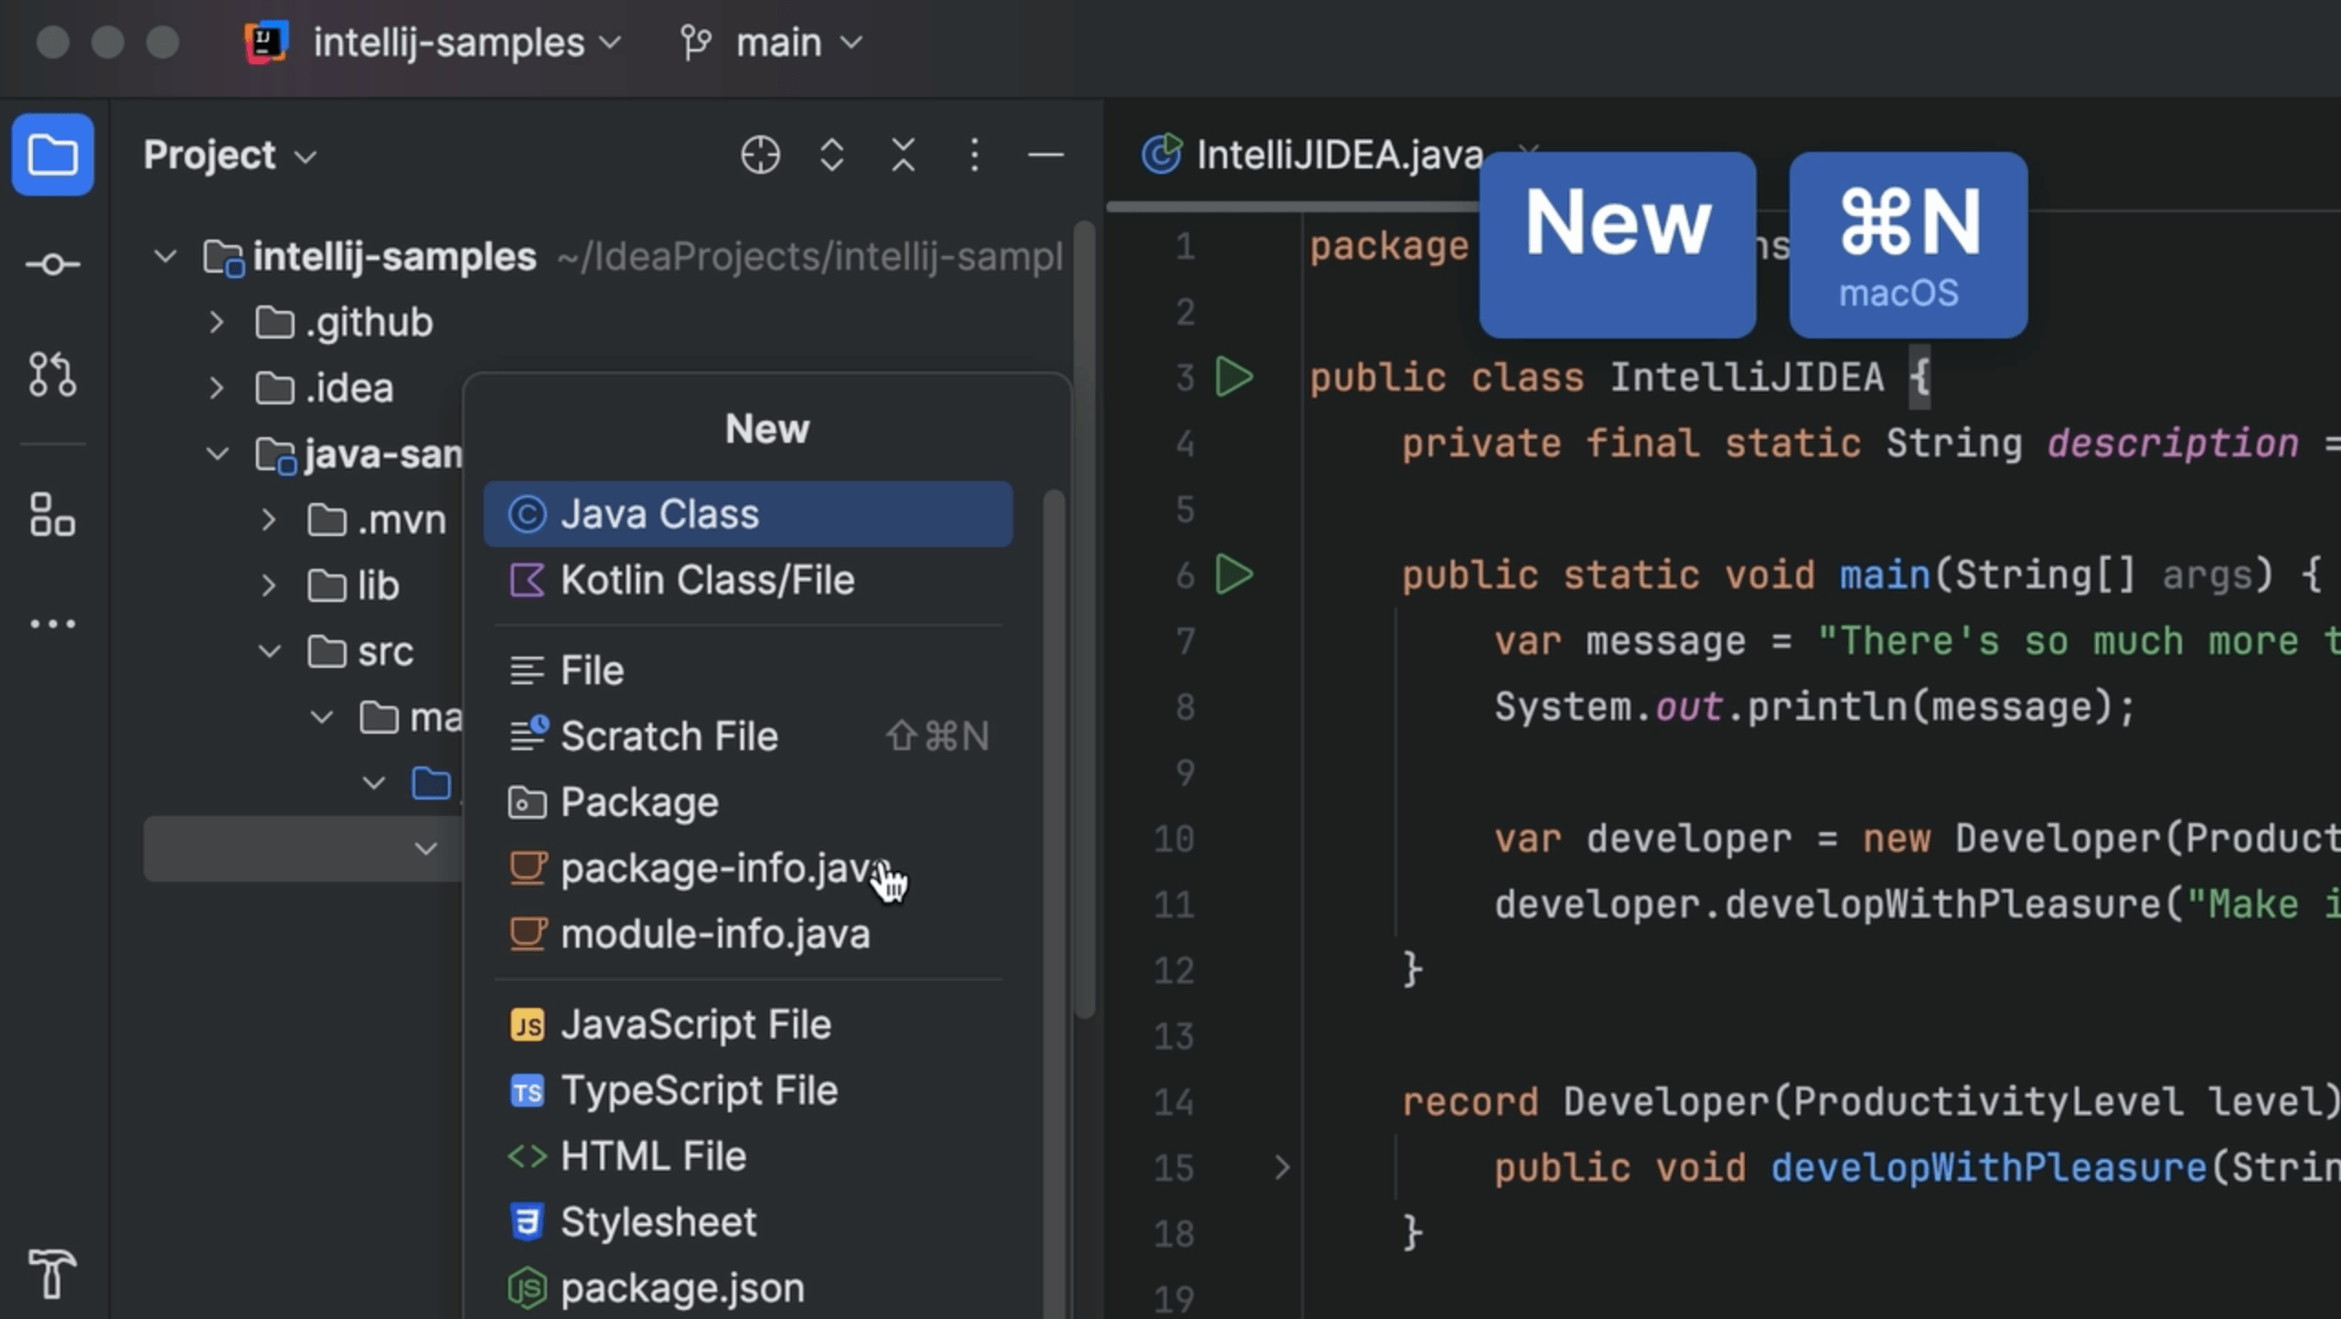Image resolution: width=2341 pixels, height=1319 pixels.
Task: Open the Project tool window icon
Action: coord(52,155)
